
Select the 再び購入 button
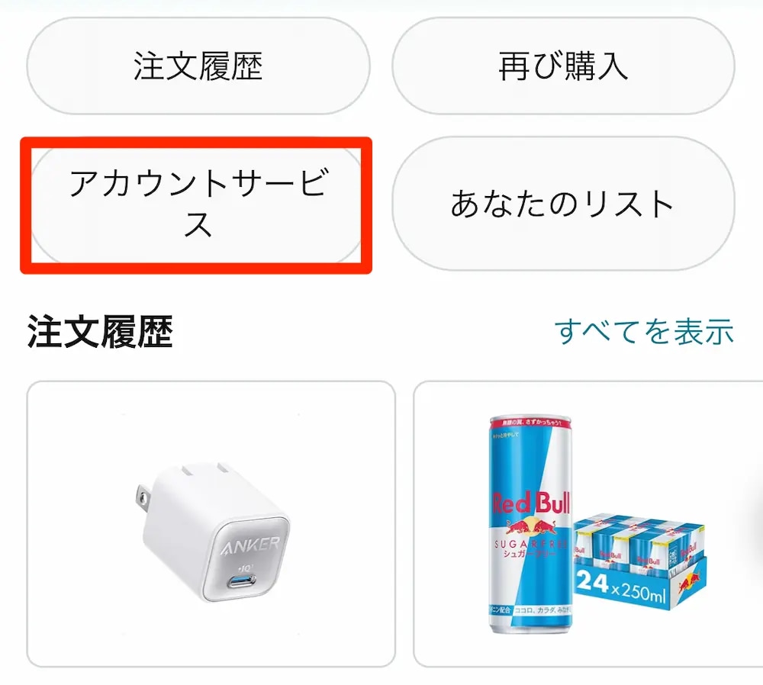[x=564, y=66]
